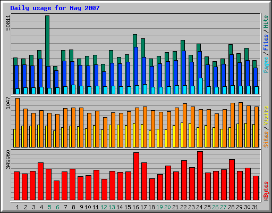The width and height of the screenshot is (272, 213).
Task: Select day label 22 on the x-axis
Action: click(183, 207)
